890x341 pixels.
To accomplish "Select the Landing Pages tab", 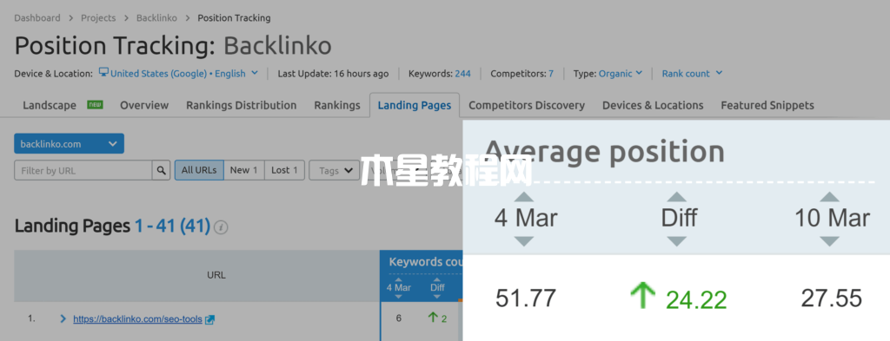I will [415, 105].
